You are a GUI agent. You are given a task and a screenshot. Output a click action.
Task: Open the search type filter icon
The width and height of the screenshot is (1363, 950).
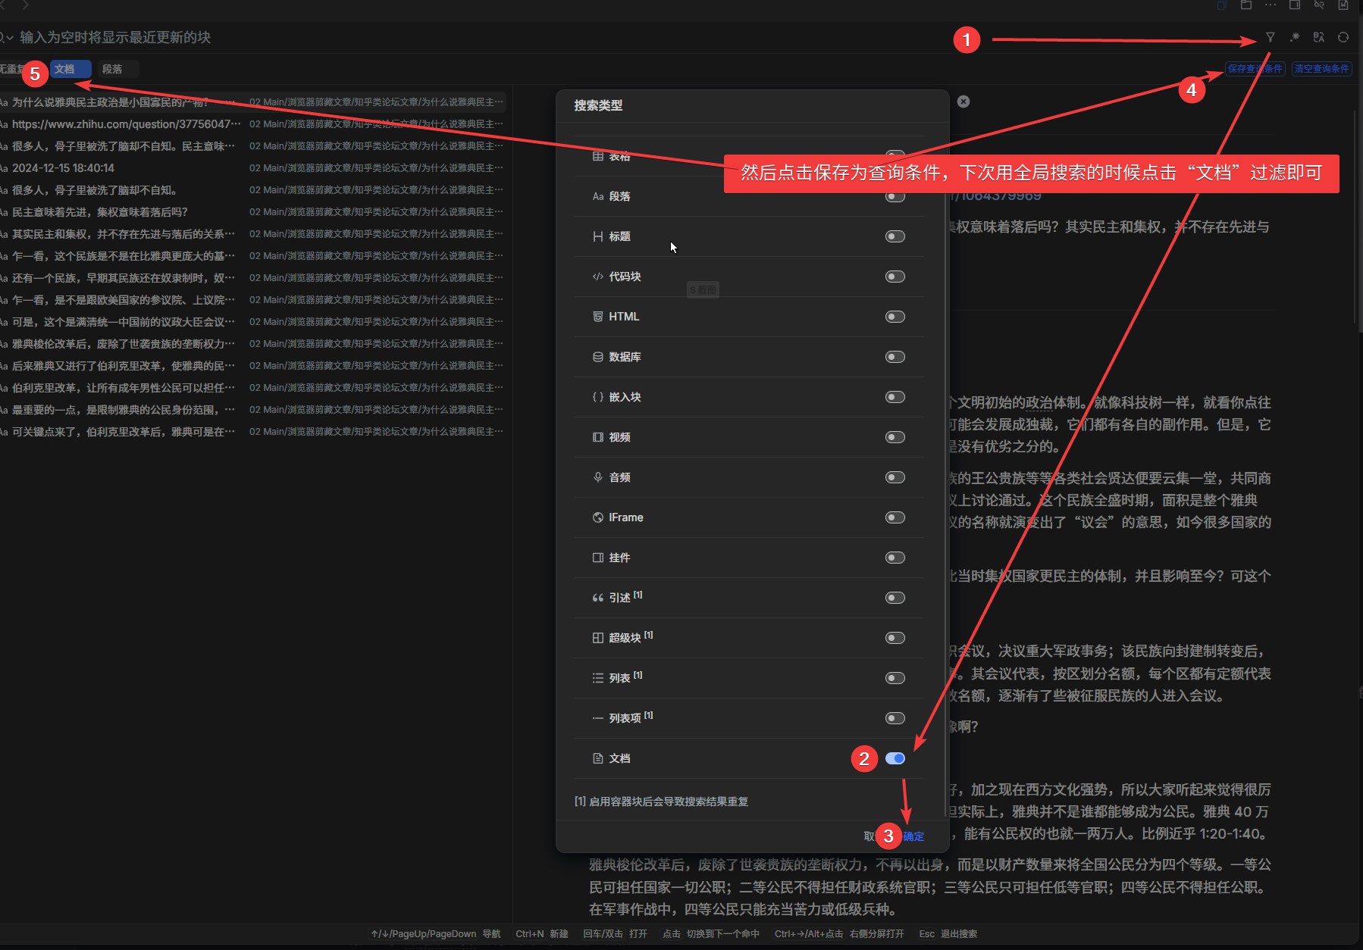click(1270, 37)
